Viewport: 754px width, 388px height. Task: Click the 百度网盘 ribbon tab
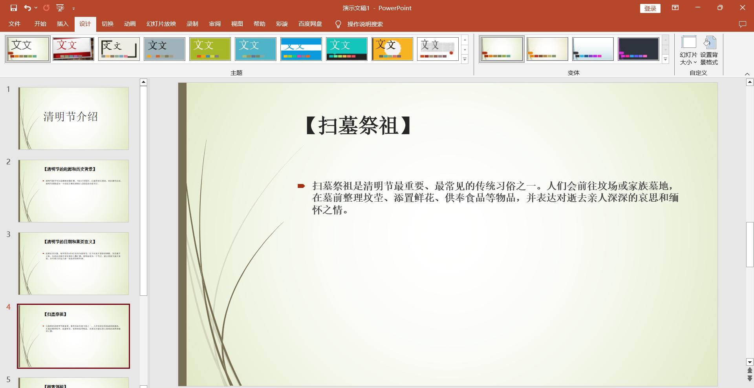(x=310, y=24)
